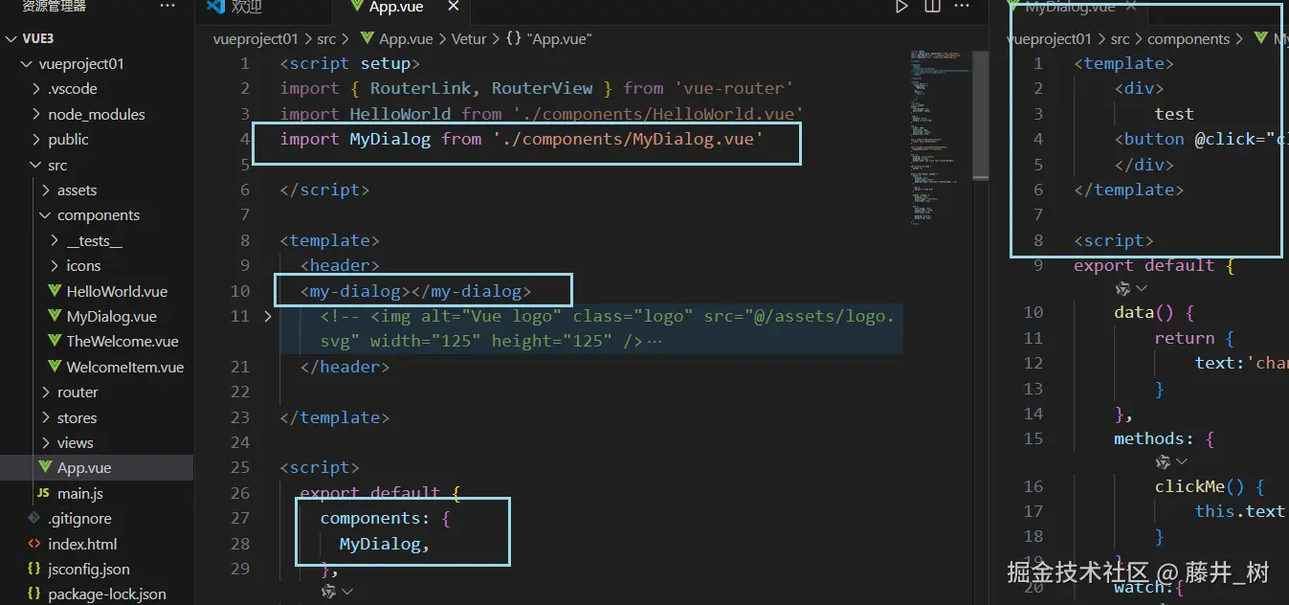Expand the stores folder
Viewport: 1289px width, 605px height.
(x=45, y=418)
